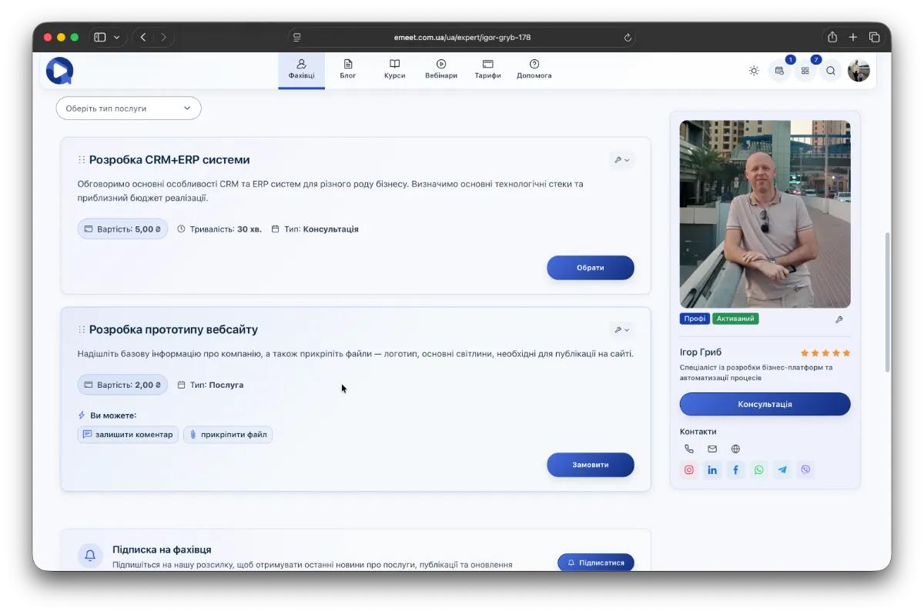Open the Instagram contact icon

pyautogui.click(x=689, y=469)
